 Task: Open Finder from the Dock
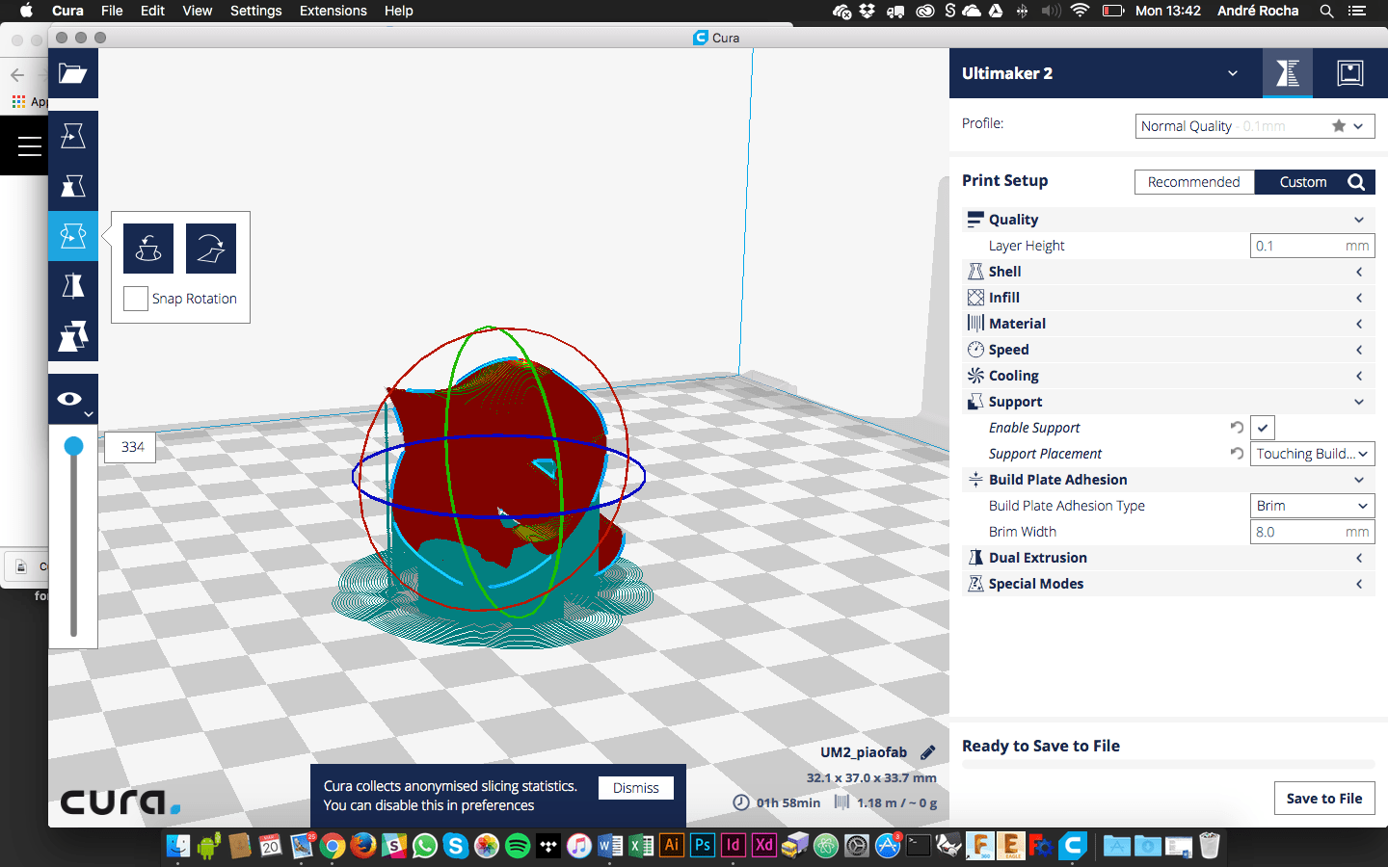click(178, 846)
